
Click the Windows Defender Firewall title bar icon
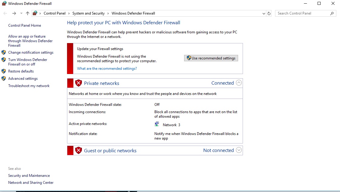tap(4, 3)
